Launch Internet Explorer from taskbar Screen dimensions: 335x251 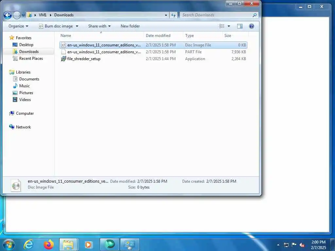point(28,244)
